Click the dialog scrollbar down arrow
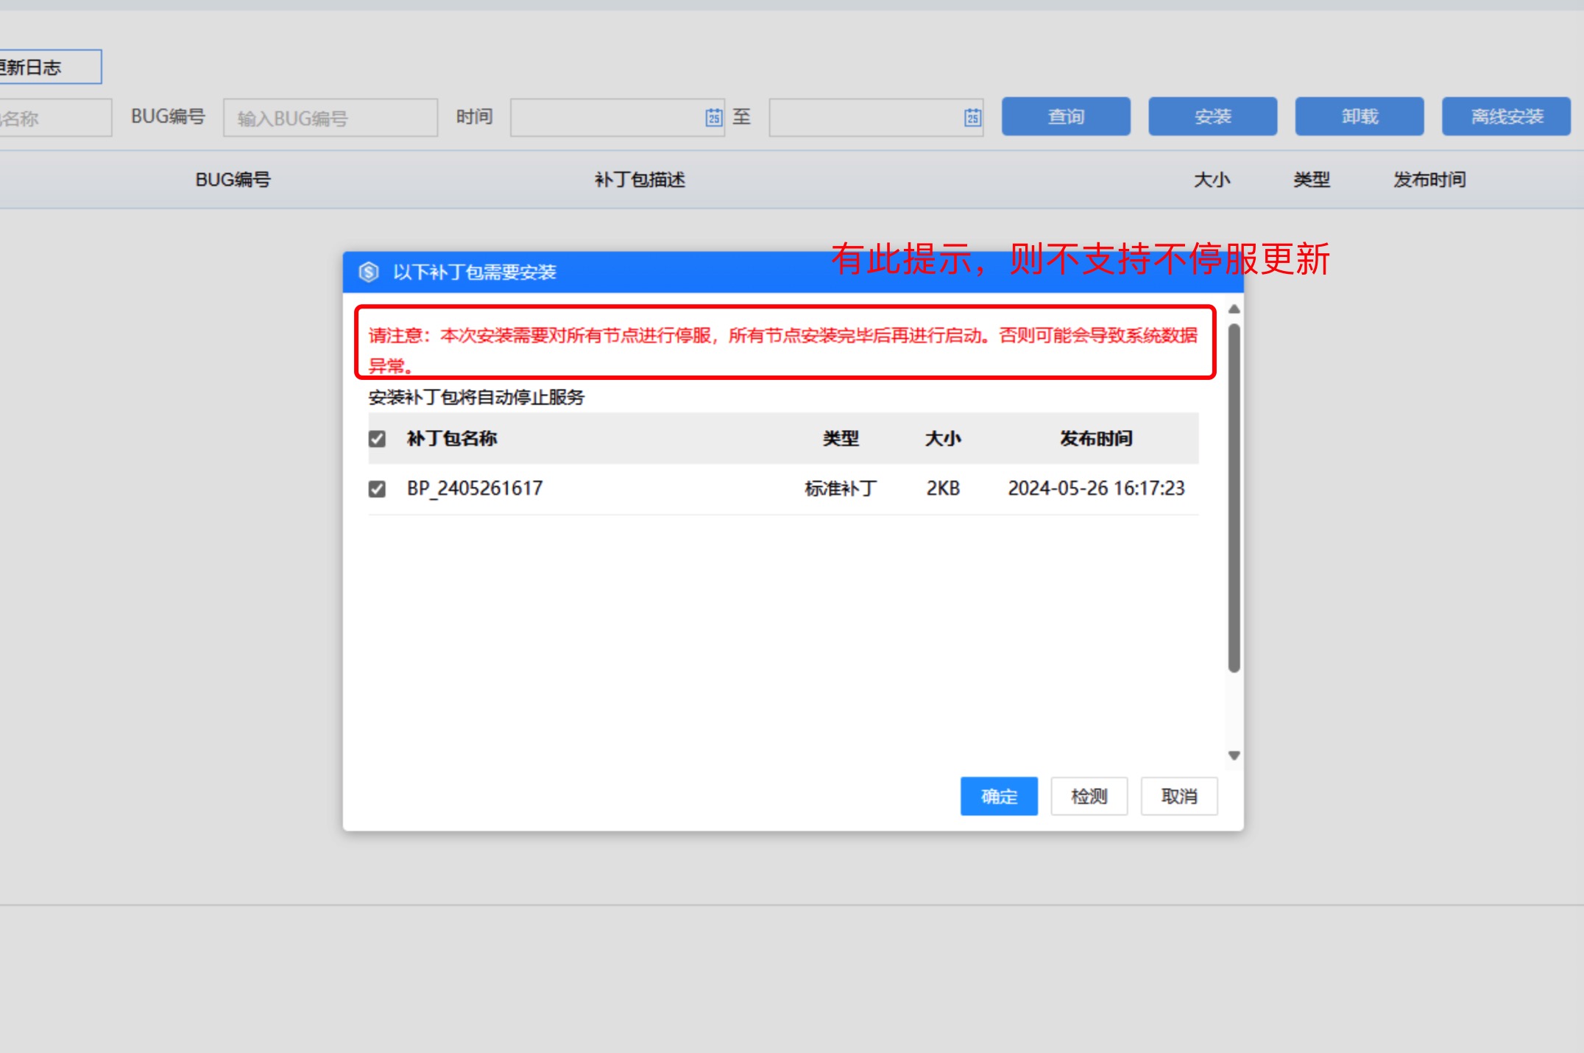 pyautogui.click(x=1234, y=756)
